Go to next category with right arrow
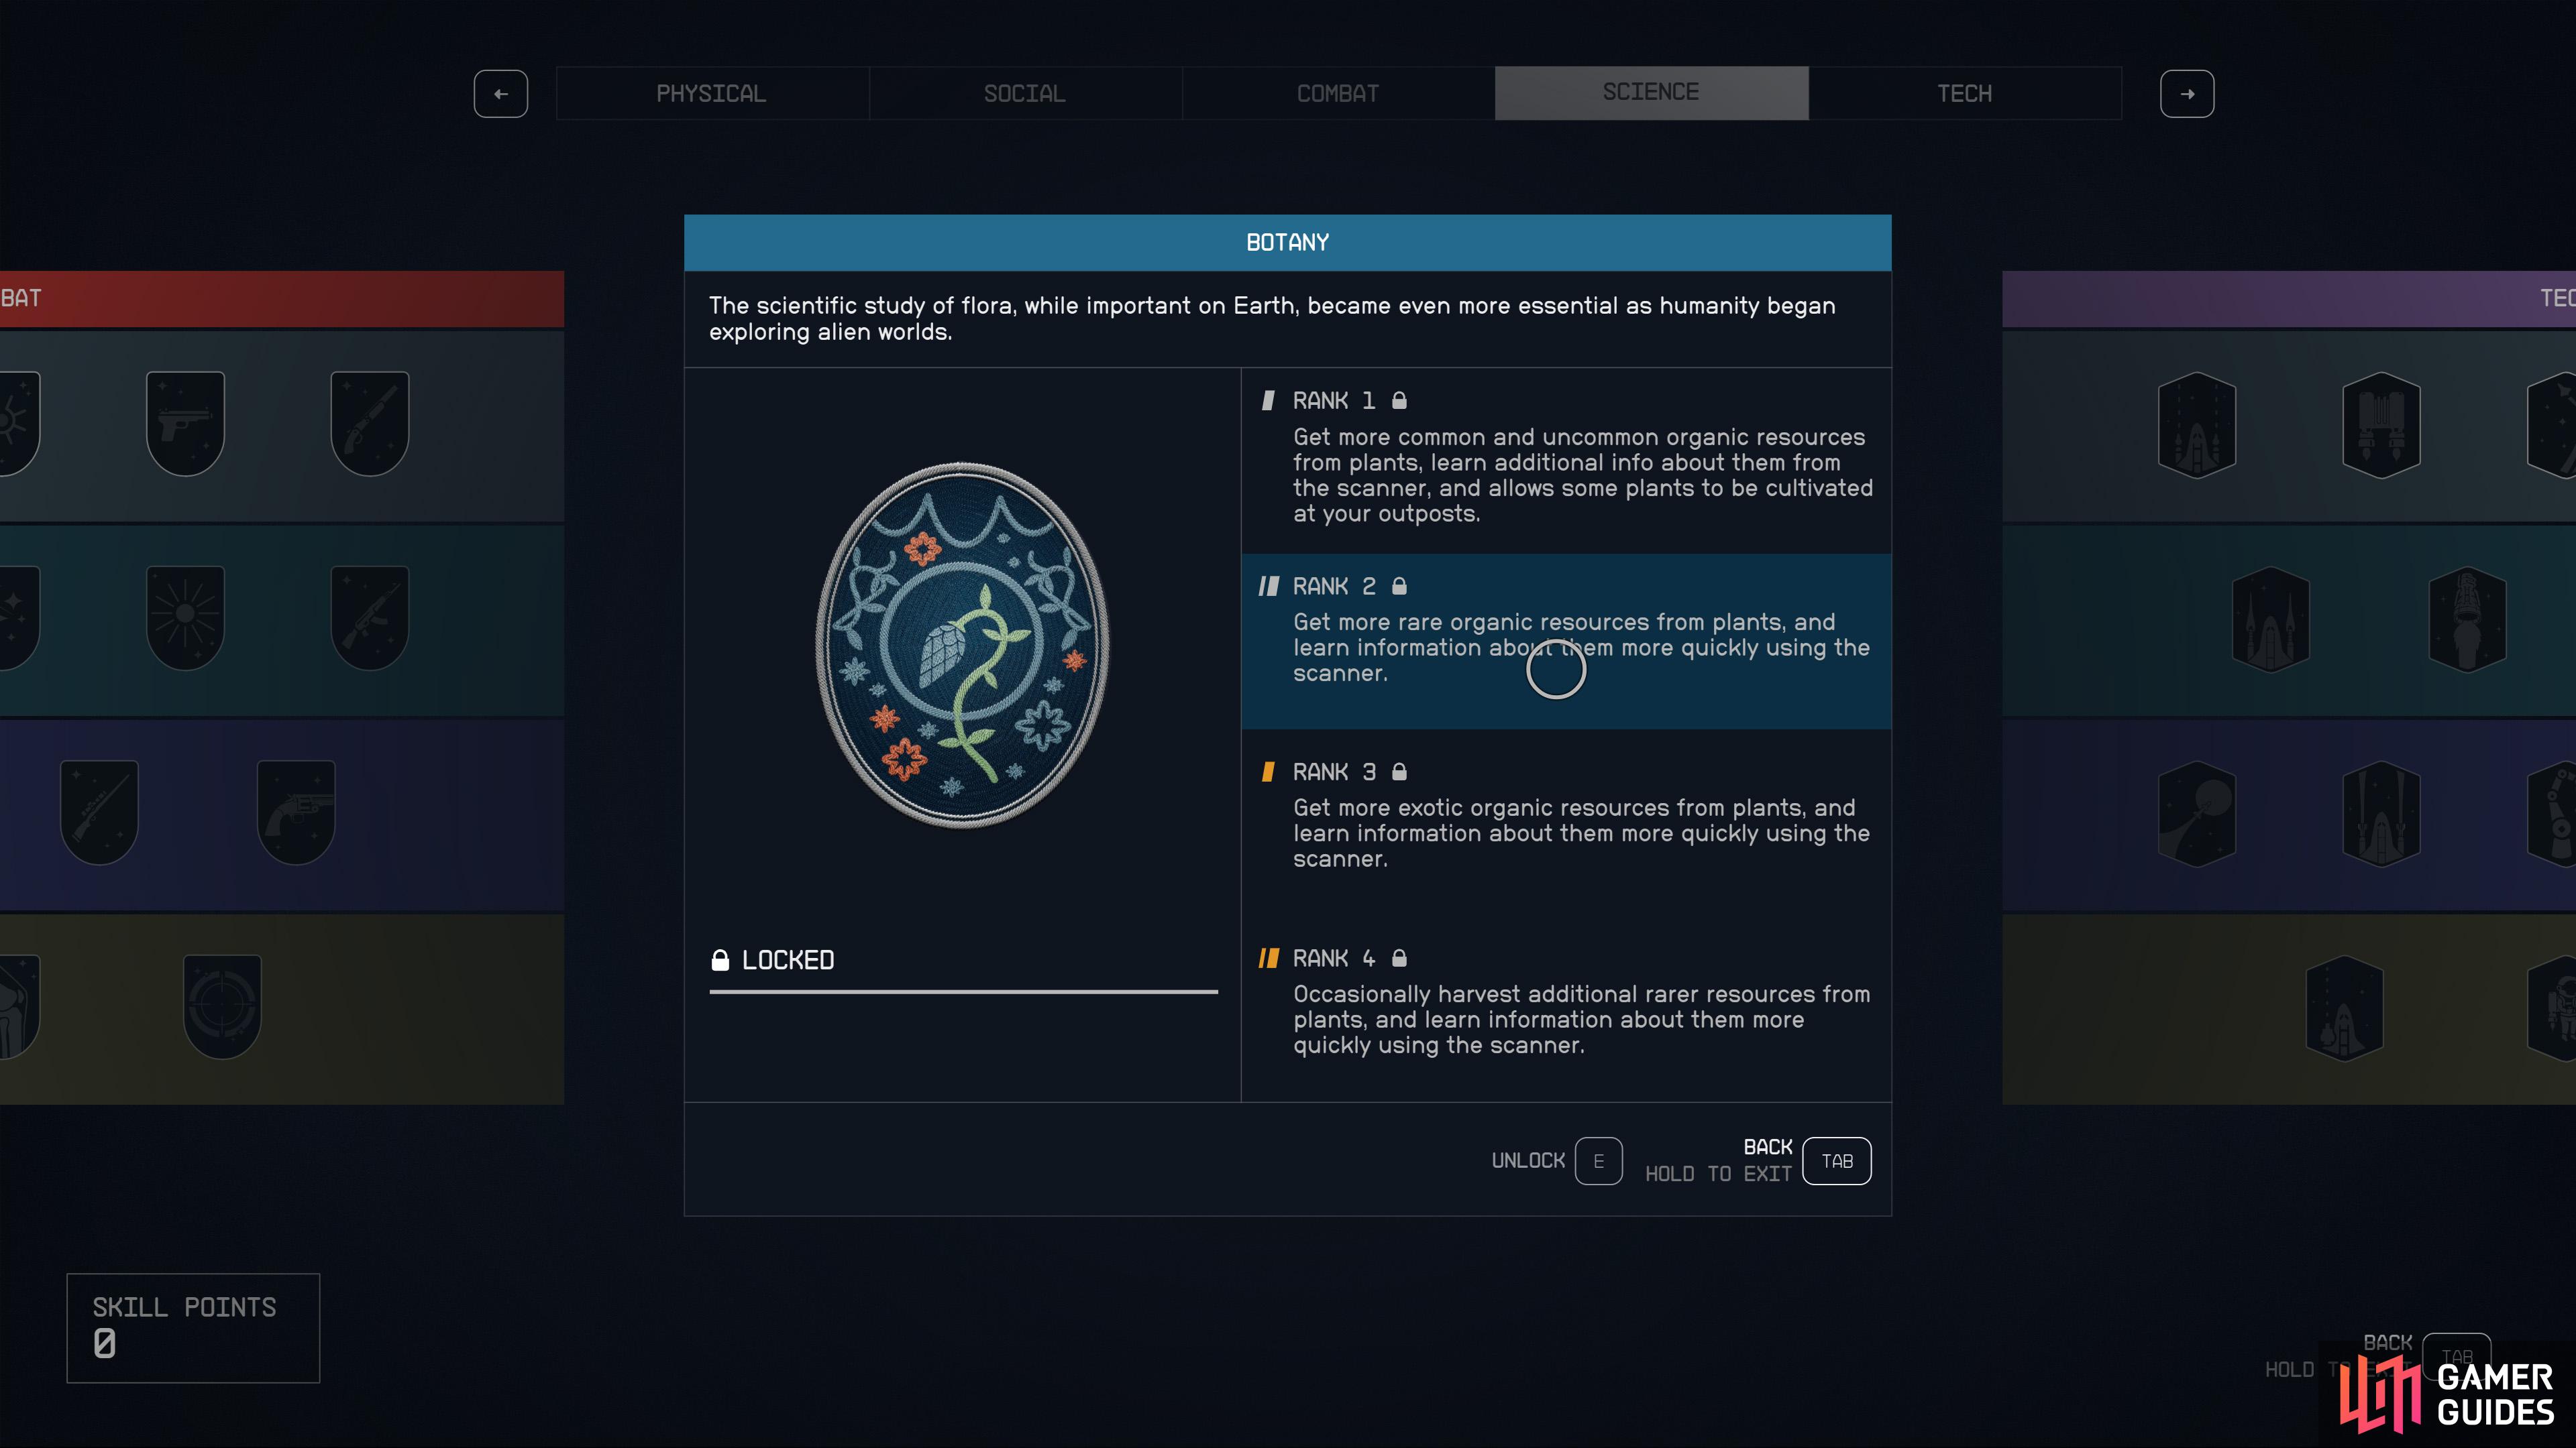Viewport: 2576px width, 1448px height. pyautogui.click(x=2187, y=94)
